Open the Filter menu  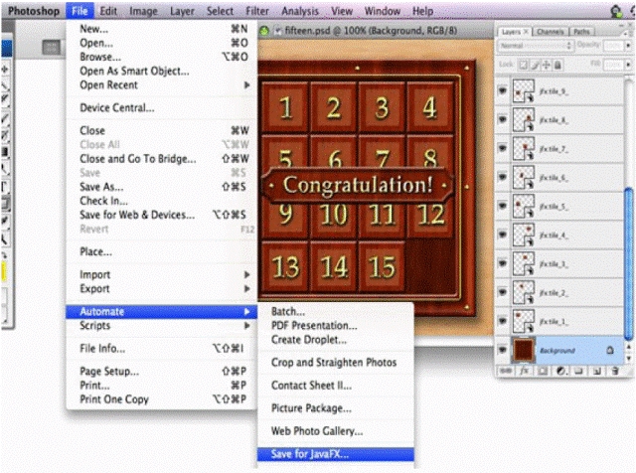tap(257, 11)
